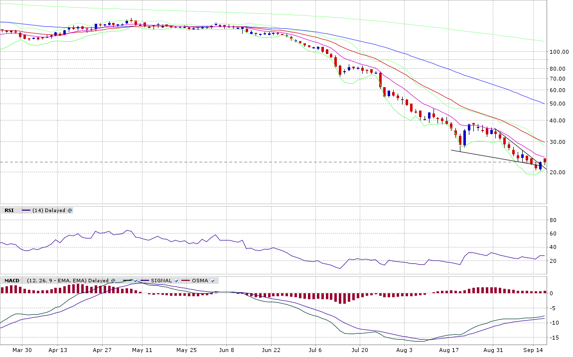Click the Apr 27 date label
Image resolution: width=573 pixels, height=357 pixels.
pyautogui.click(x=102, y=350)
